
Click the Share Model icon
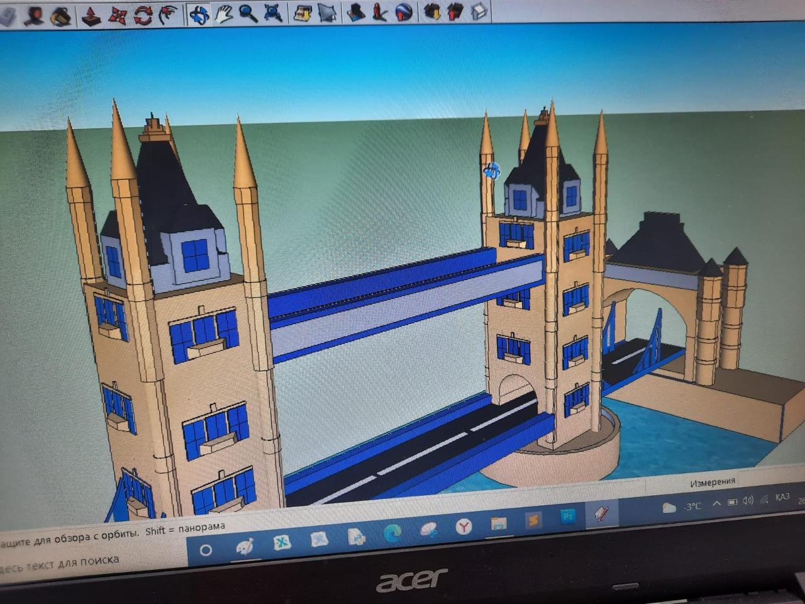coord(455,11)
